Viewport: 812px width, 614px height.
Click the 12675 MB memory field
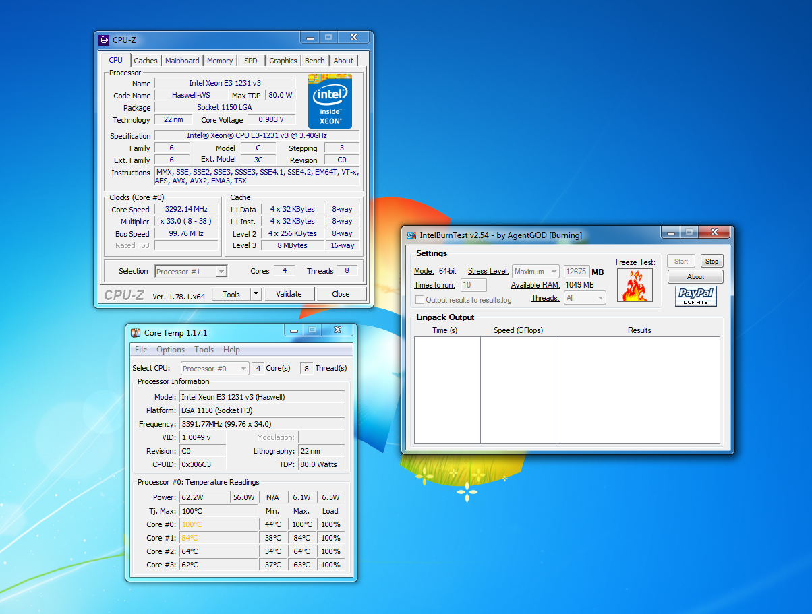click(577, 272)
